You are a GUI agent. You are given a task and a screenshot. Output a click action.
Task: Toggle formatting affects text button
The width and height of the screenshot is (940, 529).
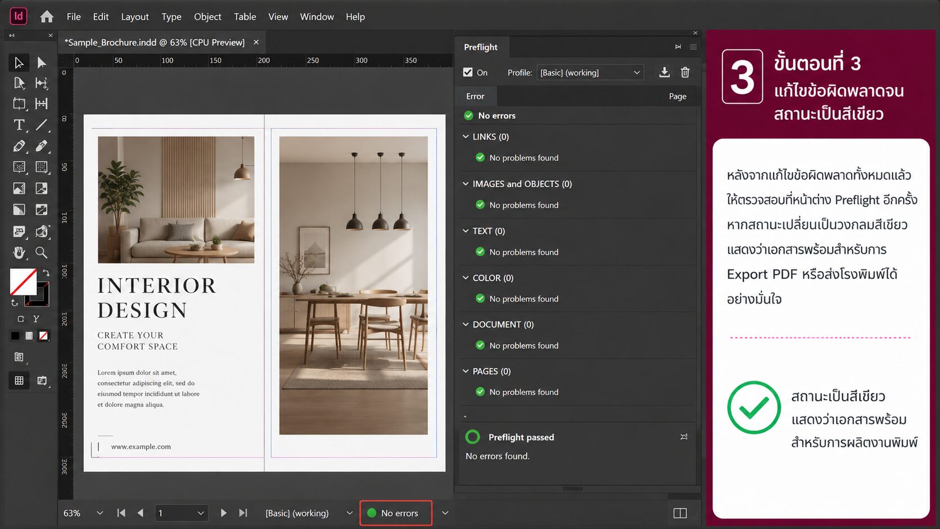tap(36, 319)
